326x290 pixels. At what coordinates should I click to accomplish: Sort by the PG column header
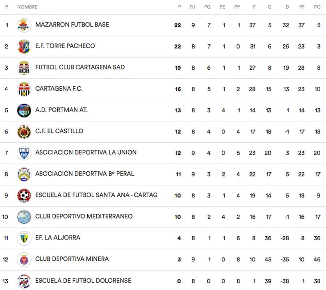207,7
